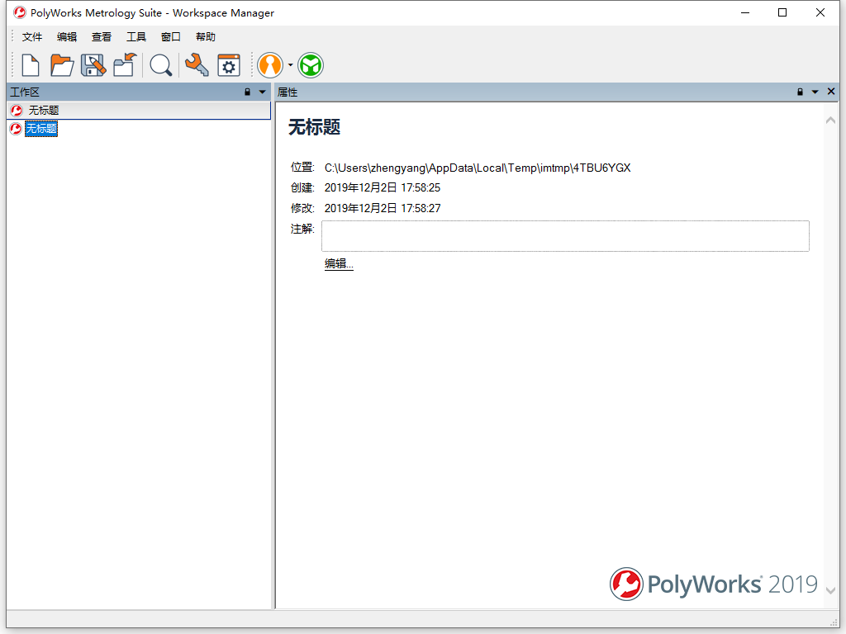The width and height of the screenshot is (846, 634).
Task: Click the properties scroll up arrow
Action: coord(830,121)
